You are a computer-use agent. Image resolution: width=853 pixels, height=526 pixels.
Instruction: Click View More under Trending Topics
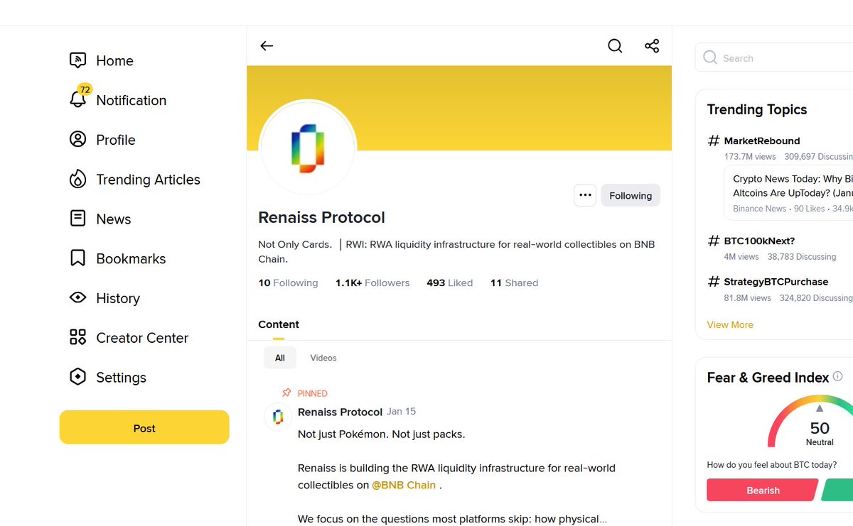pos(730,324)
